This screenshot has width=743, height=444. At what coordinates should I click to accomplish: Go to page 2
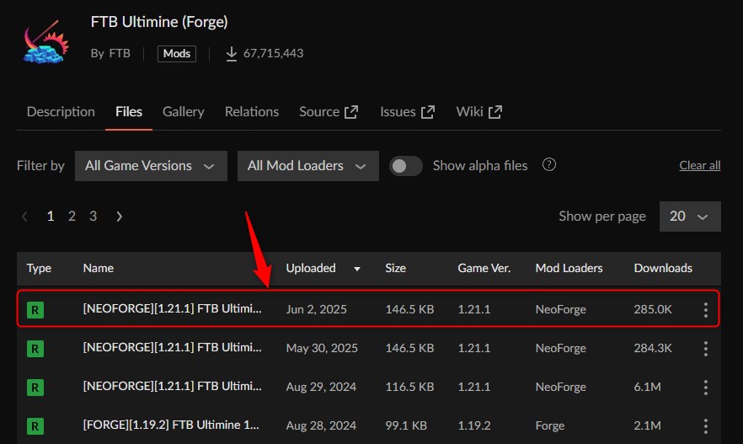coord(72,217)
